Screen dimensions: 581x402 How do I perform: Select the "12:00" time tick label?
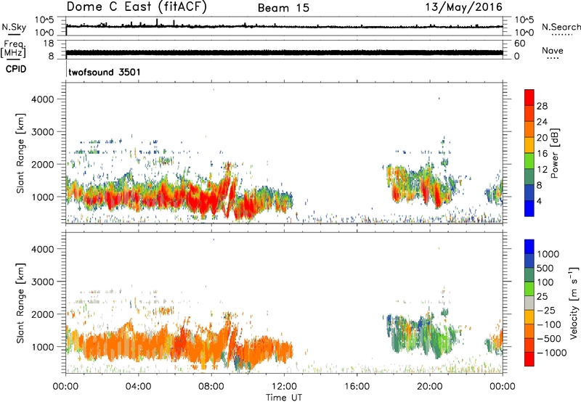pos(284,387)
